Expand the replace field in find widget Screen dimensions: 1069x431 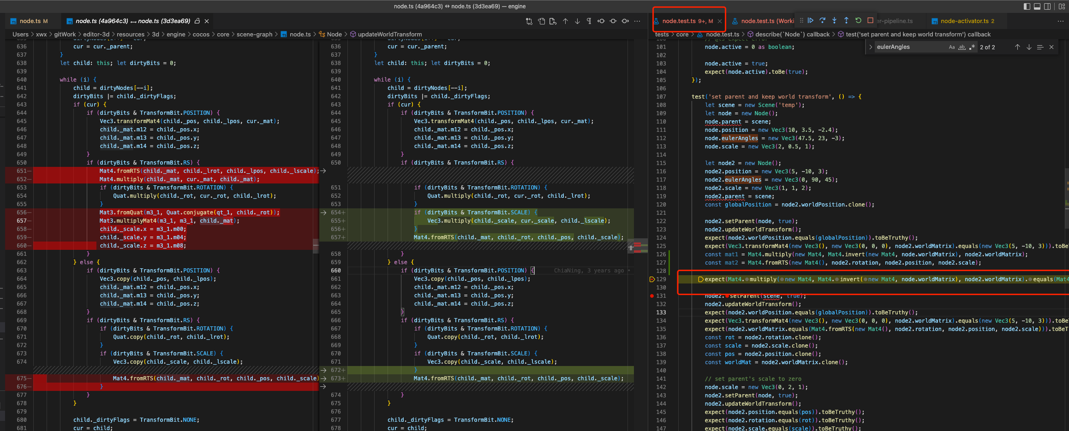click(x=871, y=47)
